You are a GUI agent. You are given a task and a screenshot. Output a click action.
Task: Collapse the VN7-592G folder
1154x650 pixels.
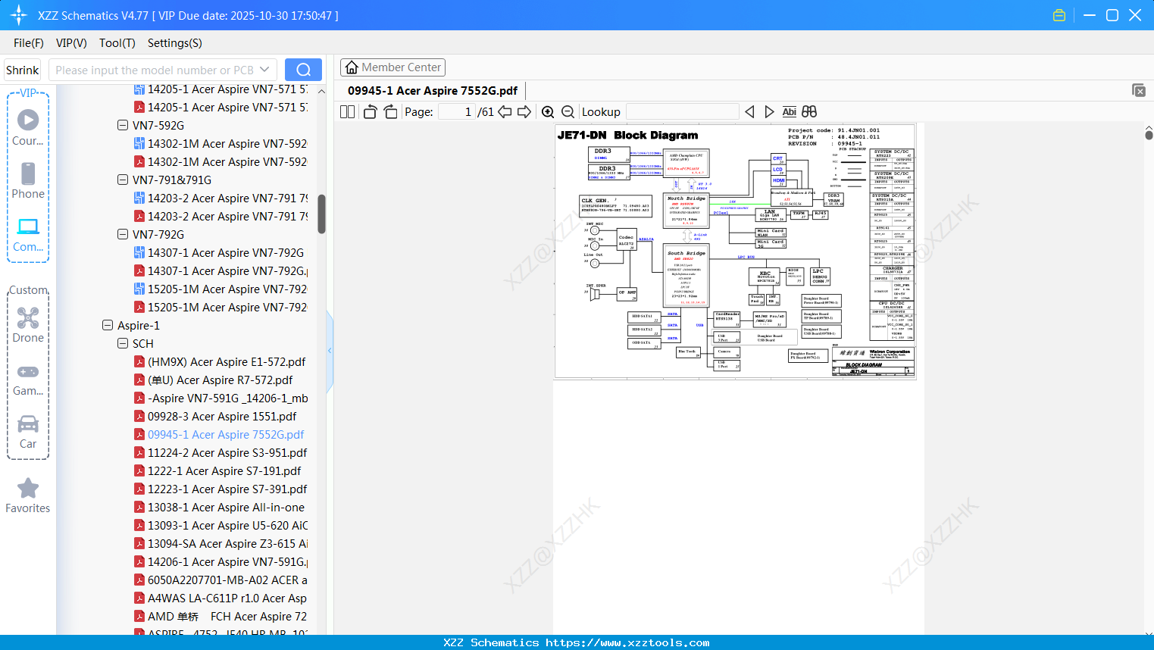123,125
